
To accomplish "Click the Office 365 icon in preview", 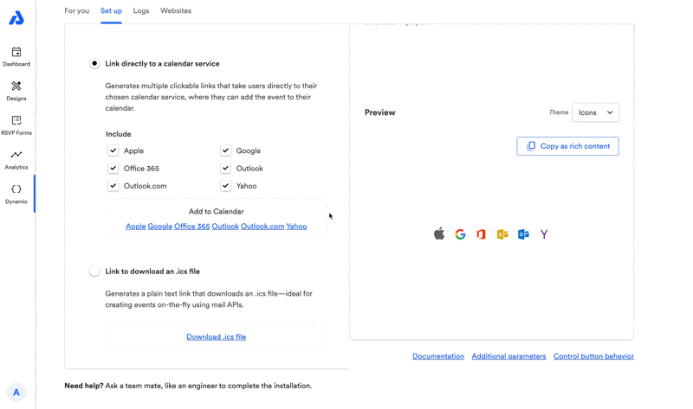I will (481, 234).
